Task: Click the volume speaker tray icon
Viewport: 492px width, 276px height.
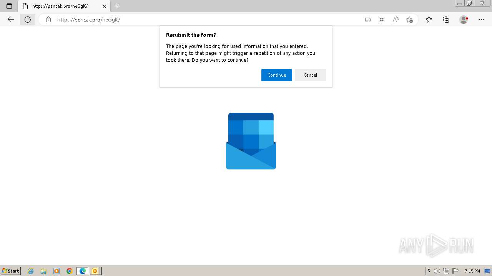Action: click(437, 271)
